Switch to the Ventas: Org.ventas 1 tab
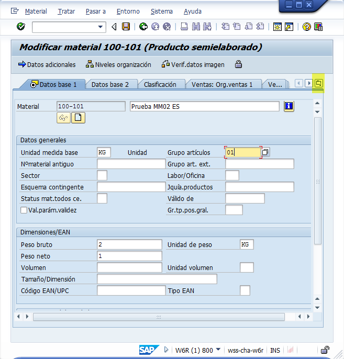 [222, 84]
